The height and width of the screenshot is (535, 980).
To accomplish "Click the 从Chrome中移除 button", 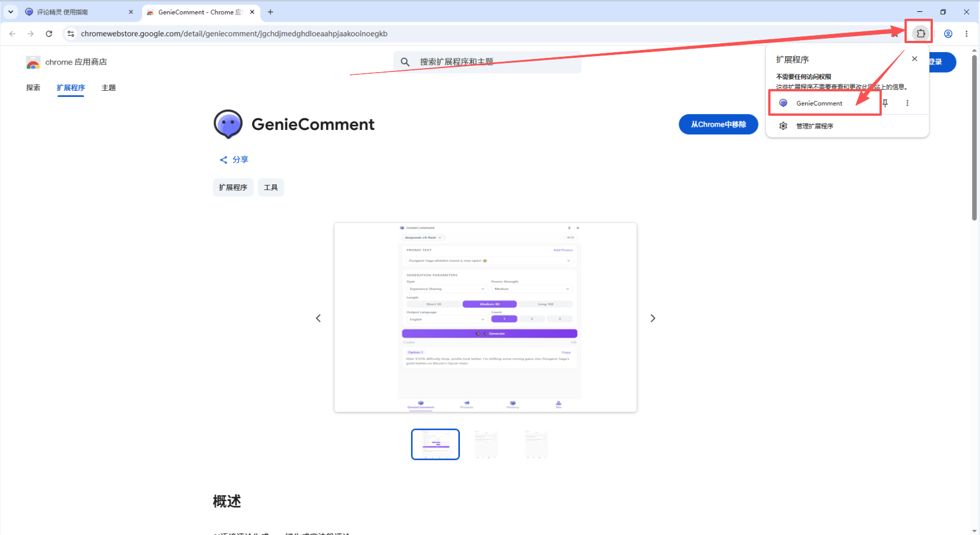I will 718,124.
